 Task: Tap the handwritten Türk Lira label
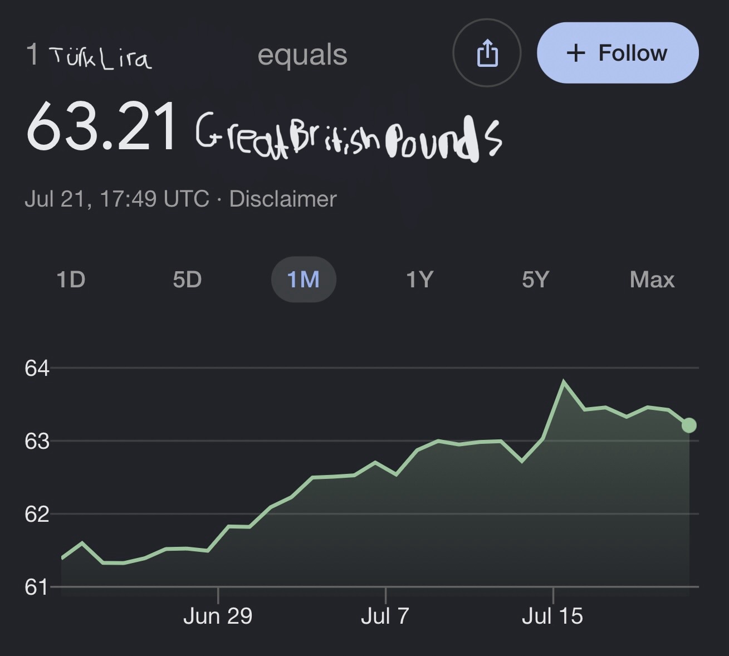pyautogui.click(x=101, y=57)
